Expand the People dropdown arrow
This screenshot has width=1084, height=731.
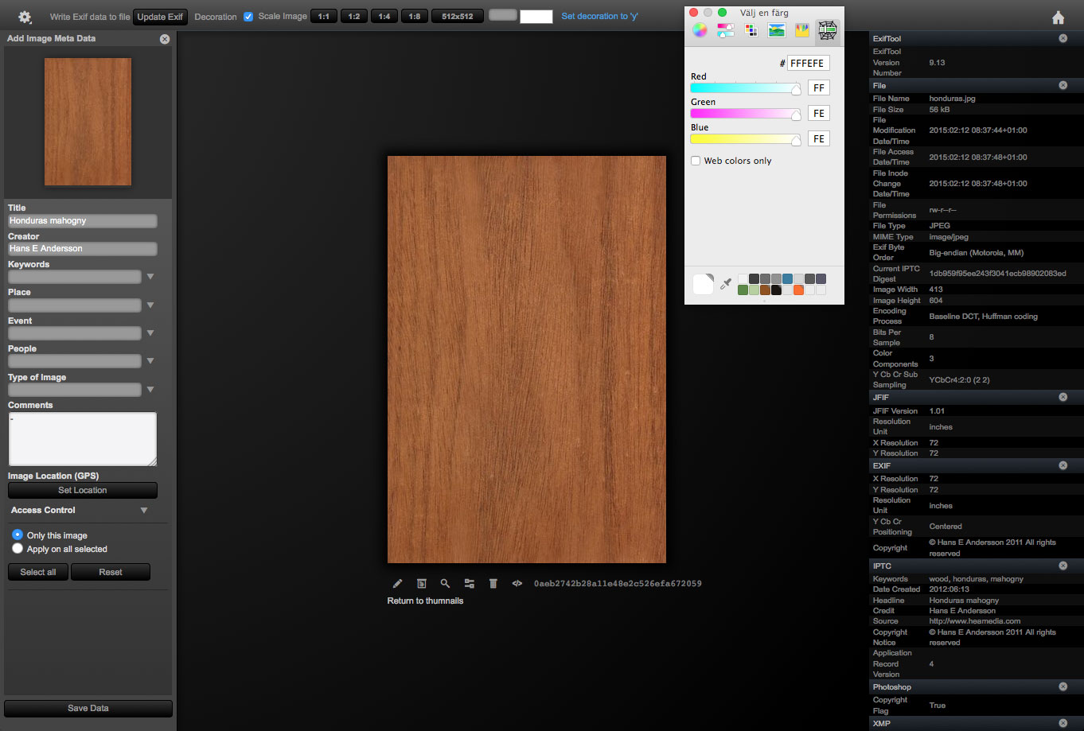click(x=150, y=361)
